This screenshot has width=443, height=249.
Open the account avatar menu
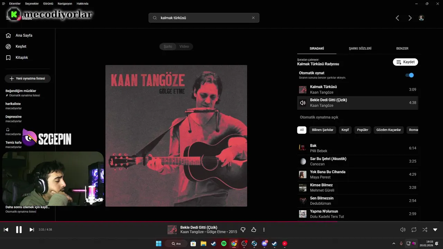point(421,18)
